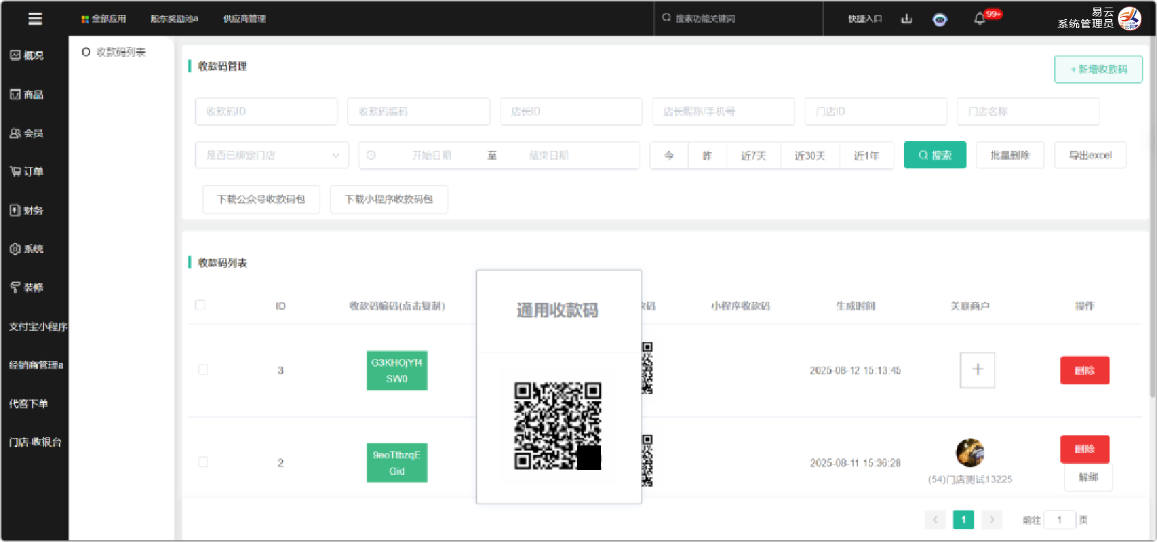Click the merchant avatar for 门店测试13225
This screenshot has width=1157, height=542.
970,453
